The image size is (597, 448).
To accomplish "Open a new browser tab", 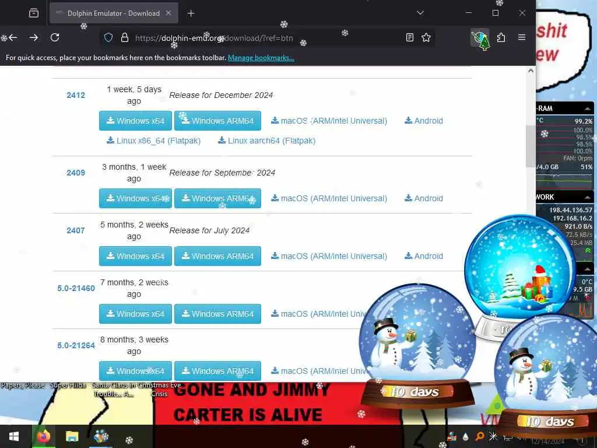I will pos(191,13).
